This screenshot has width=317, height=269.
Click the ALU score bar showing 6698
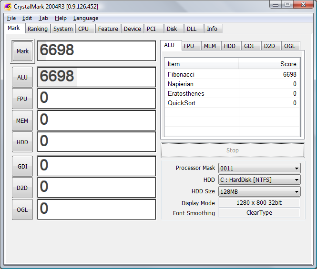tap(97, 77)
